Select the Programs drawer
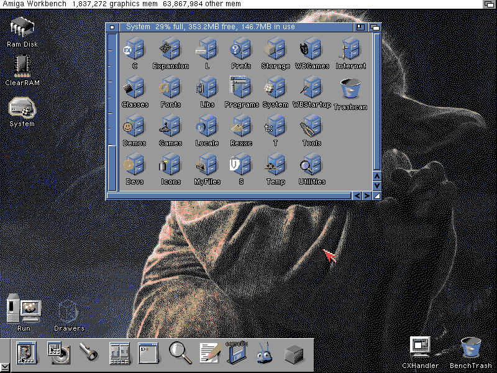 [241, 88]
